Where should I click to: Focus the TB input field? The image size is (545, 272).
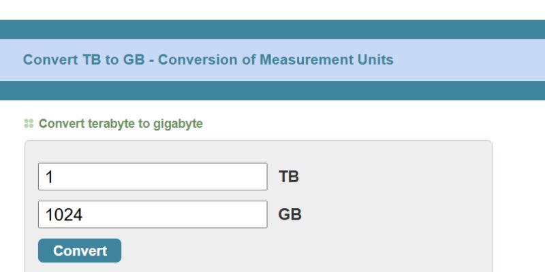click(x=153, y=177)
